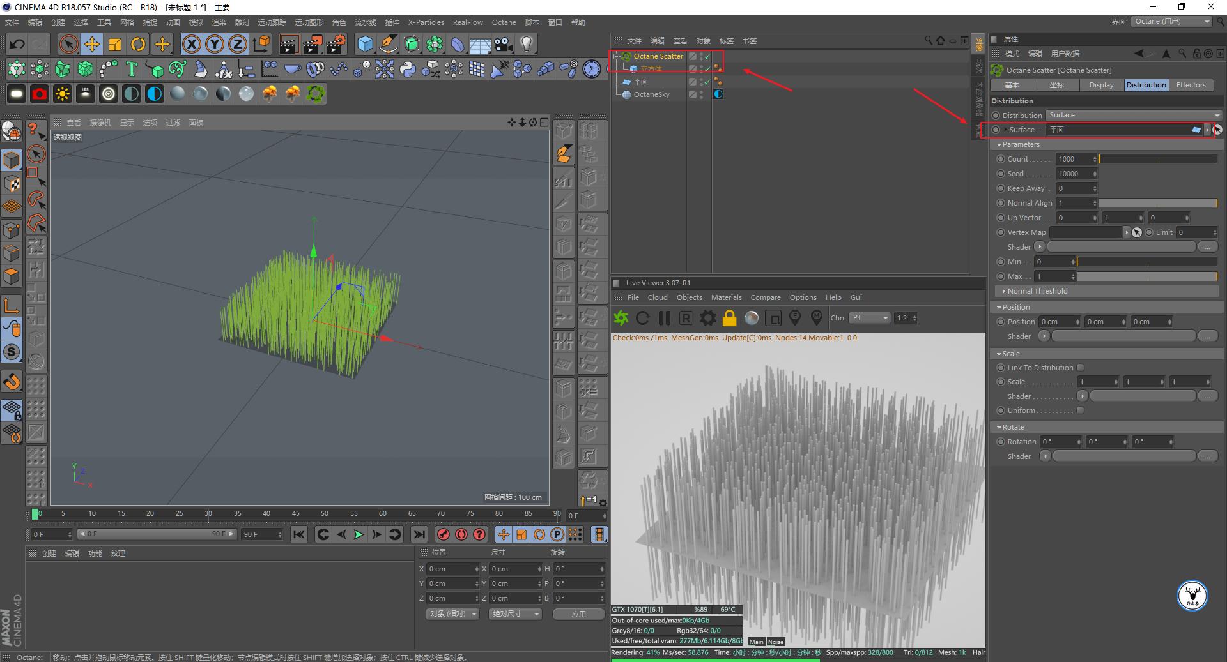Enable Link To Distribution checkbox

tap(1080, 368)
